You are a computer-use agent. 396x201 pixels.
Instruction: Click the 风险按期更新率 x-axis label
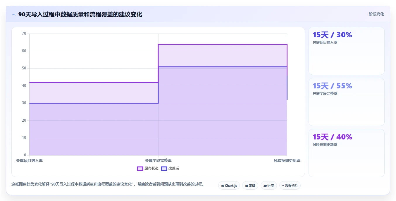287,160
